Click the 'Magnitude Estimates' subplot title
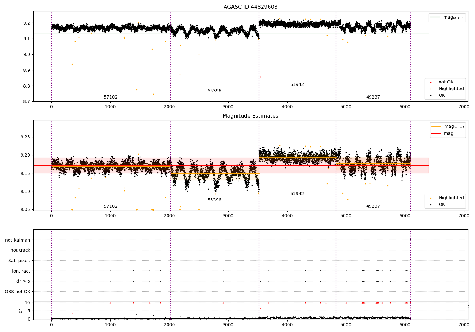475x332 pixels. click(x=250, y=116)
